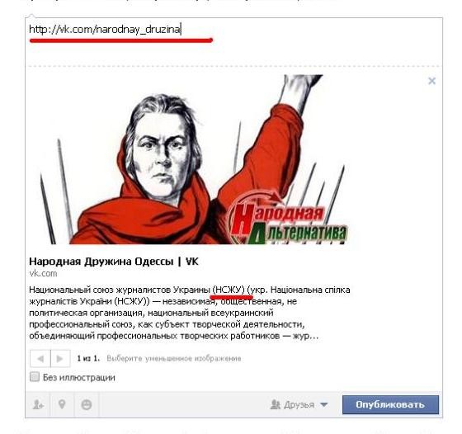
Task: Click the add location pin icon
Action: tap(62, 404)
